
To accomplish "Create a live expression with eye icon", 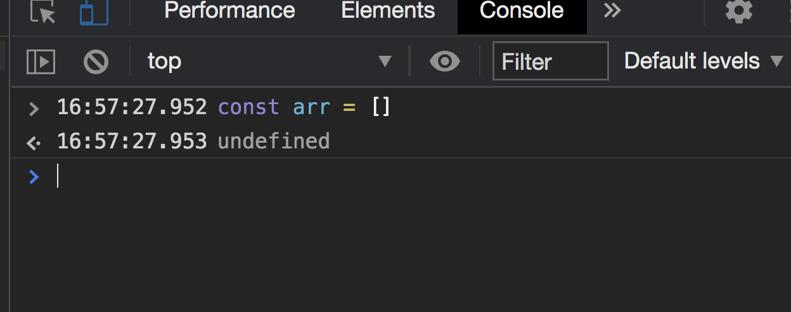I will (x=444, y=62).
